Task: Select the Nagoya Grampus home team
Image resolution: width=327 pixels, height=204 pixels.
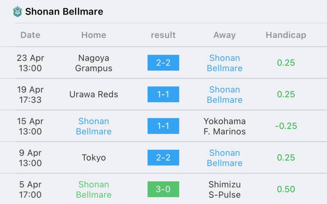Action: click(x=94, y=63)
